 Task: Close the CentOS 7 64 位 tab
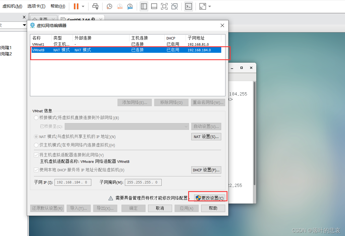(101, 19)
